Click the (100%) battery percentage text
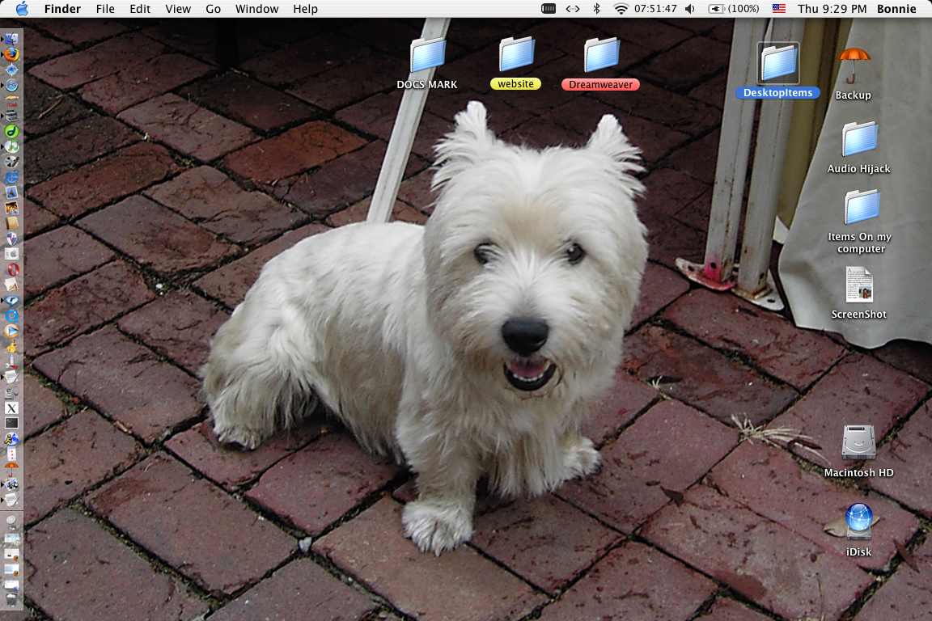The height and width of the screenshot is (621, 932). [743, 8]
